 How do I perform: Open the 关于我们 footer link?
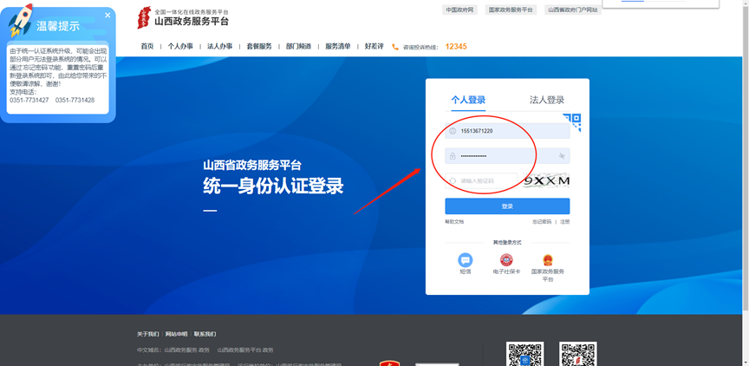click(148, 334)
